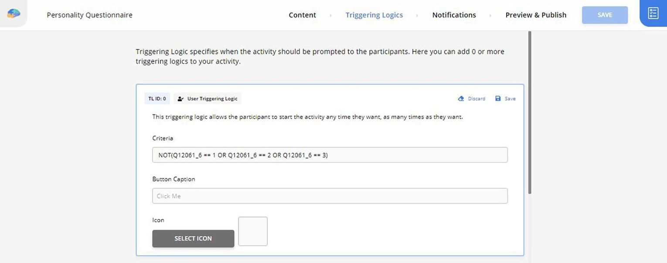Click the Save link text in the logic card

pos(510,99)
